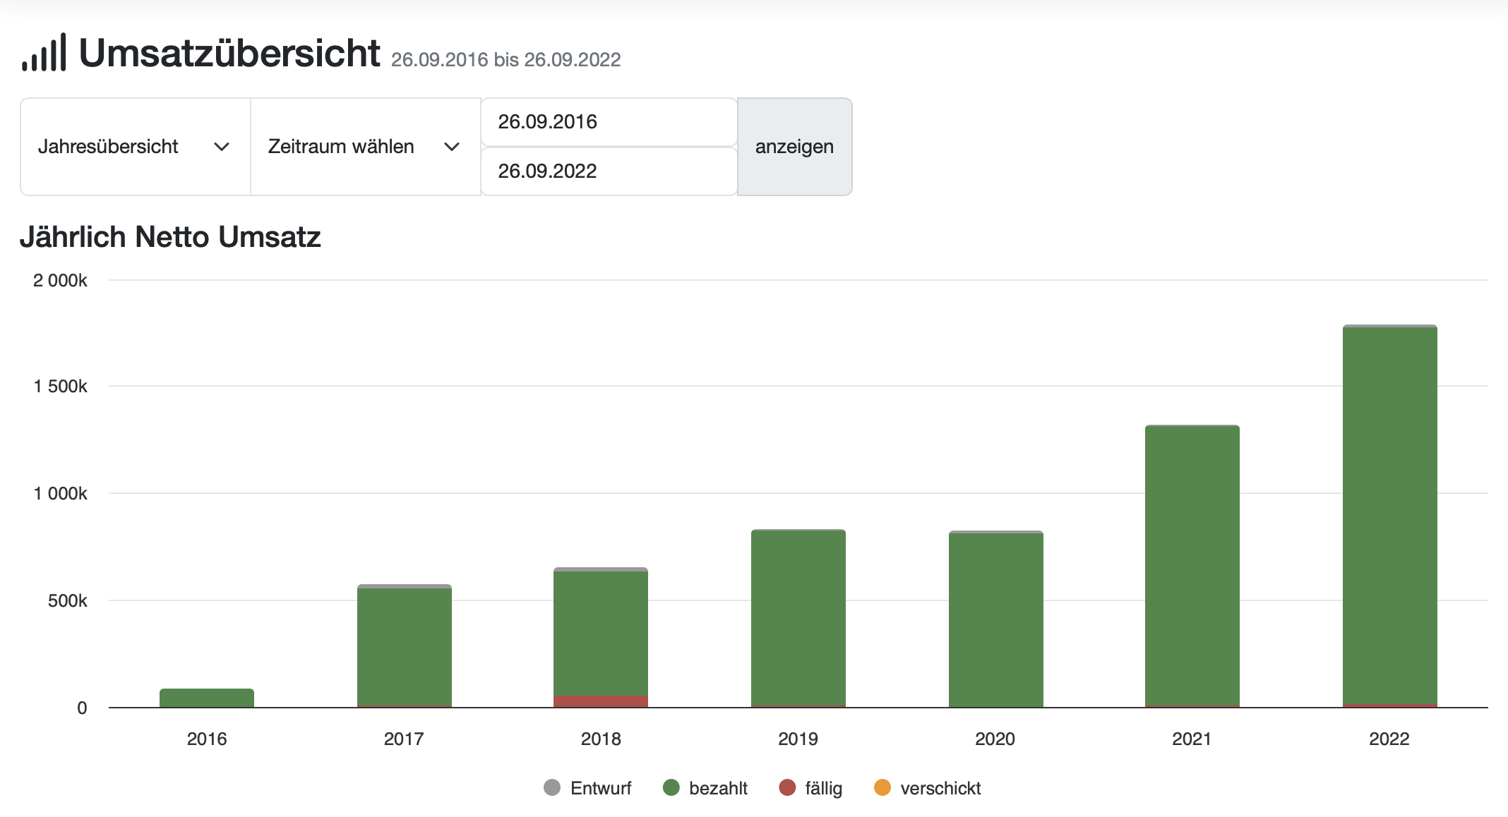Select the green 2019 bar
This screenshot has height=817, width=1508.
tap(798, 617)
